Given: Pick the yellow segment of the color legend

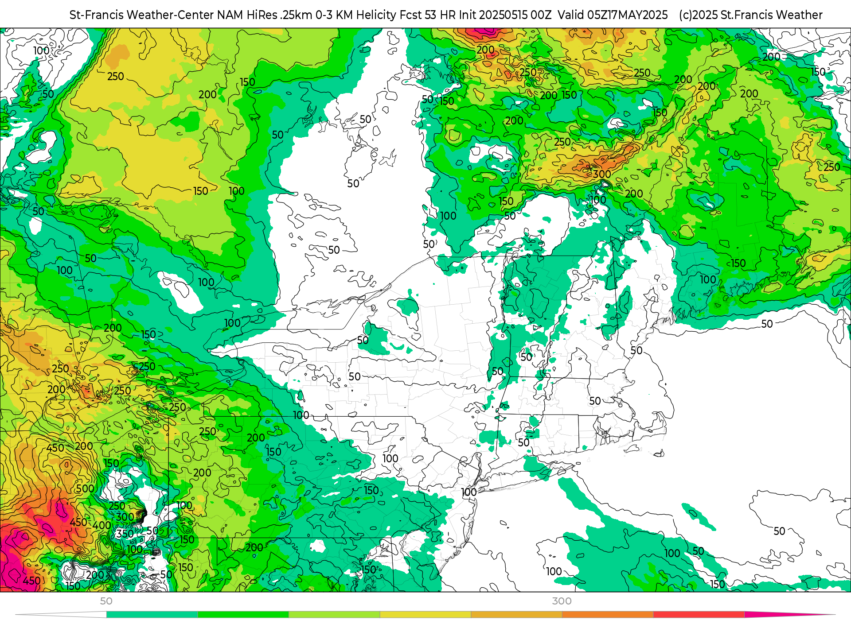Looking at the screenshot, I should (425, 615).
